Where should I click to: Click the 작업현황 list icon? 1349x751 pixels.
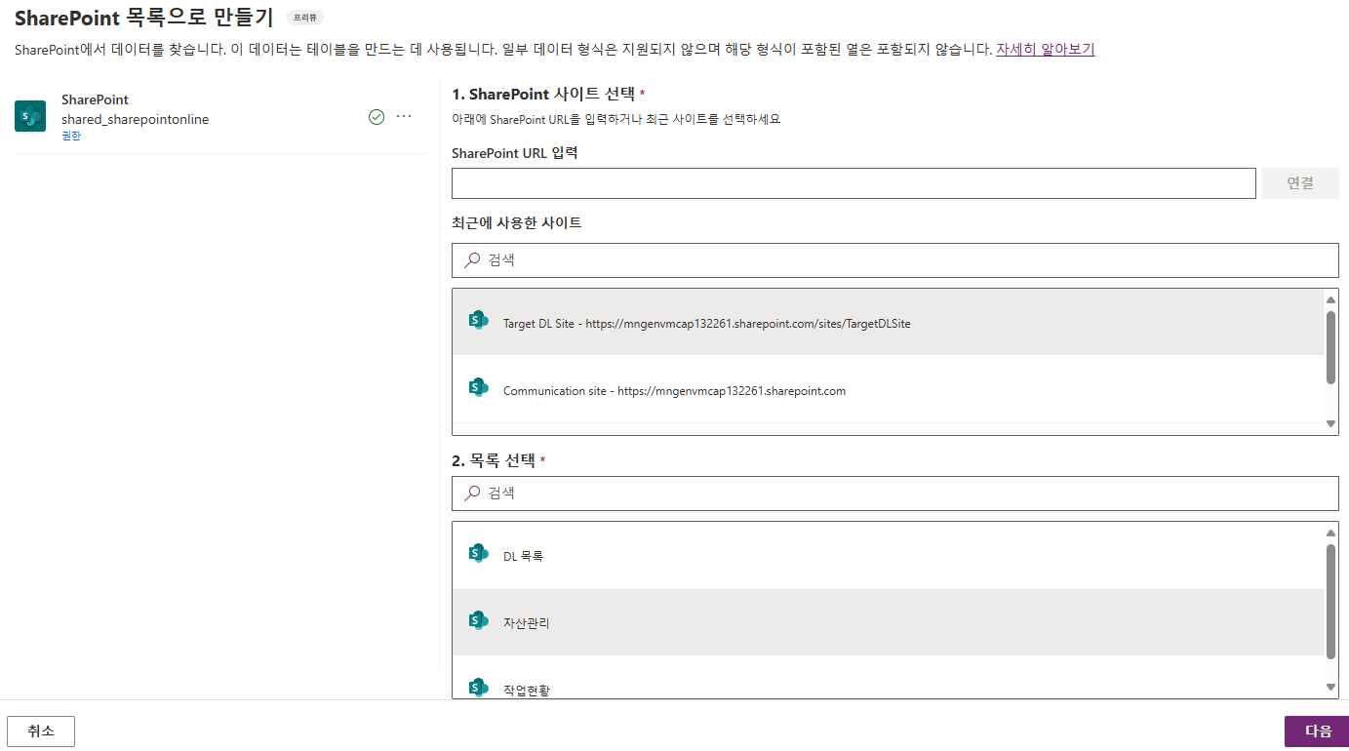[x=478, y=687]
